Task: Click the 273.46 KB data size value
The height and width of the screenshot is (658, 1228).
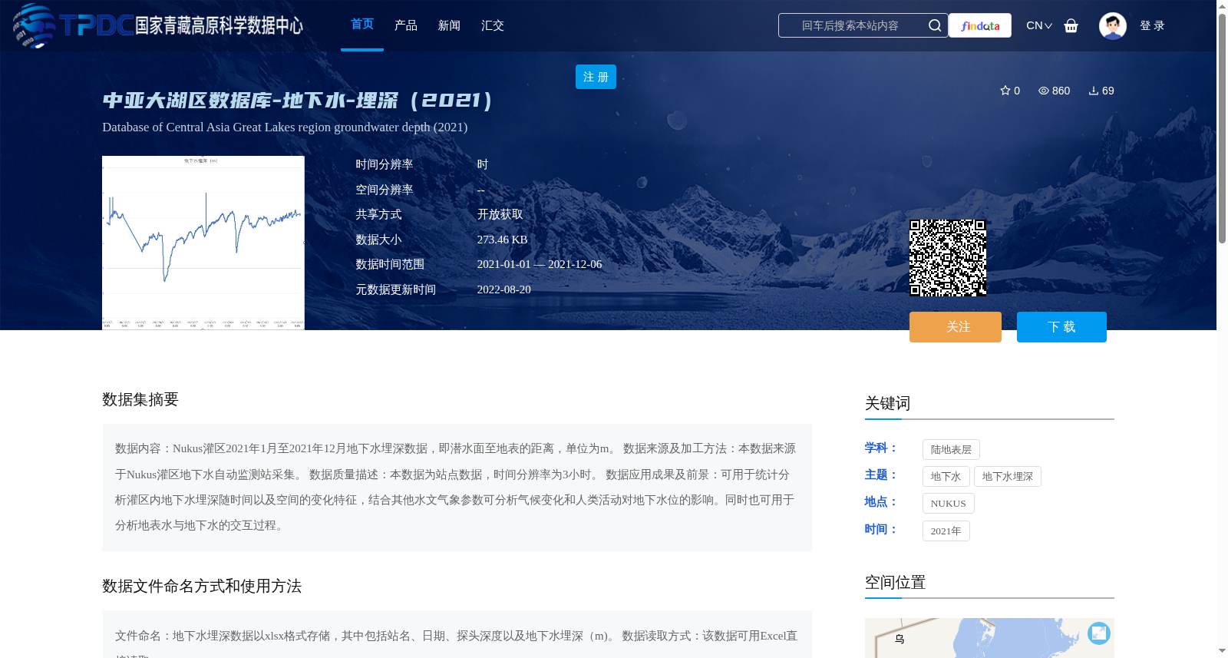Action: tap(502, 240)
